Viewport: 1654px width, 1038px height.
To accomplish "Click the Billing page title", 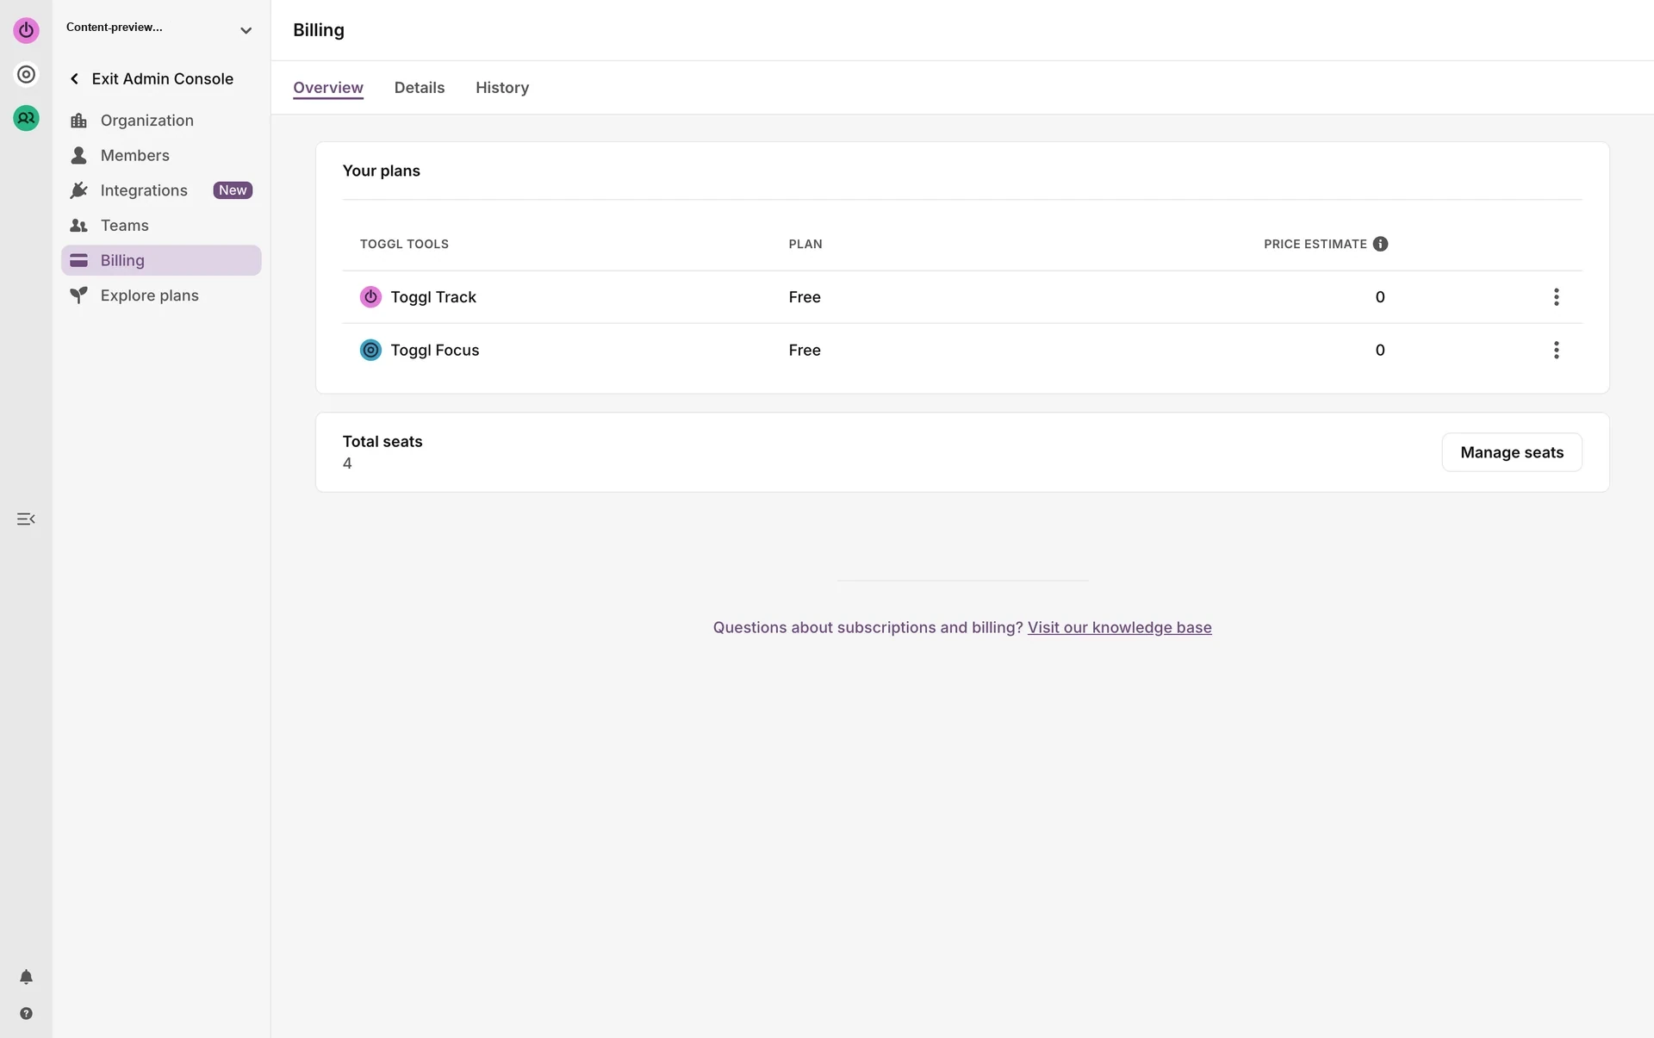I will coord(319,30).
